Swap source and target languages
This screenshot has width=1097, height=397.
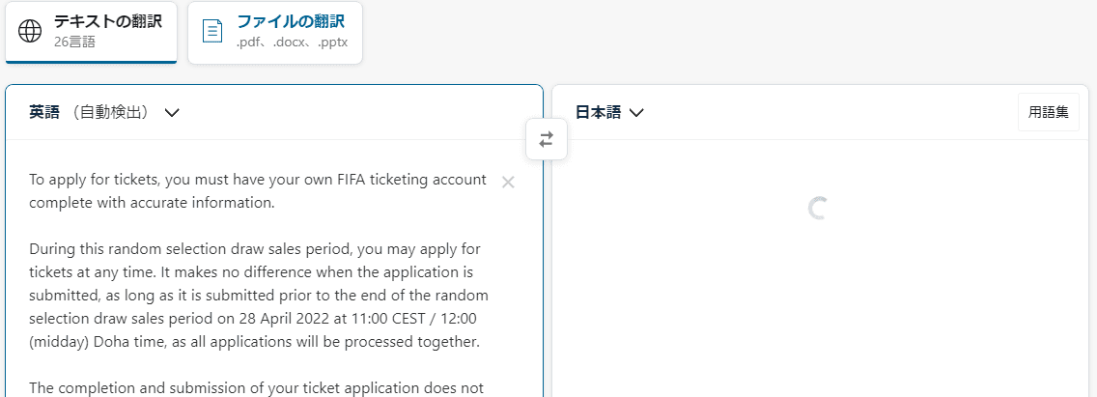click(x=547, y=139)
